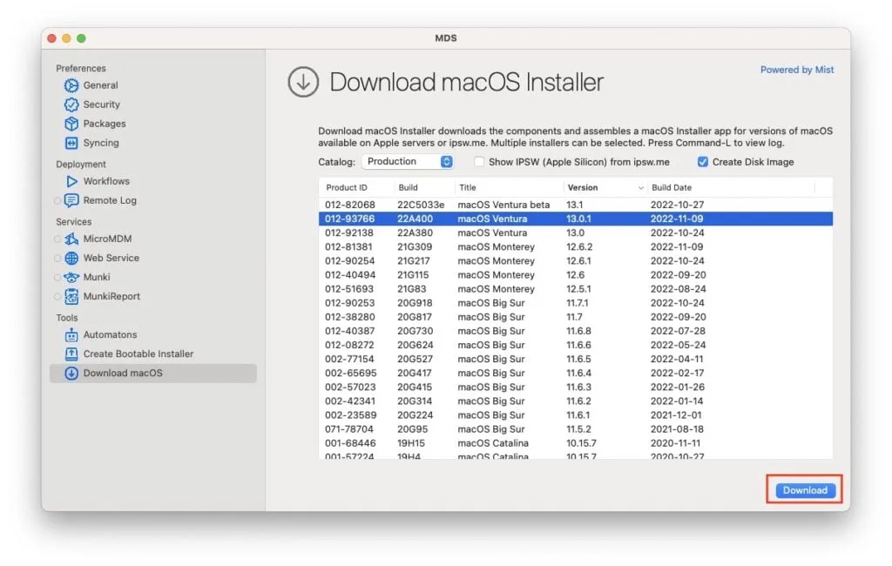Viewport: 892px width, 566px height.
Task: Select macOS Big Sur 11.7.1 row
Action: click(575, 303)
